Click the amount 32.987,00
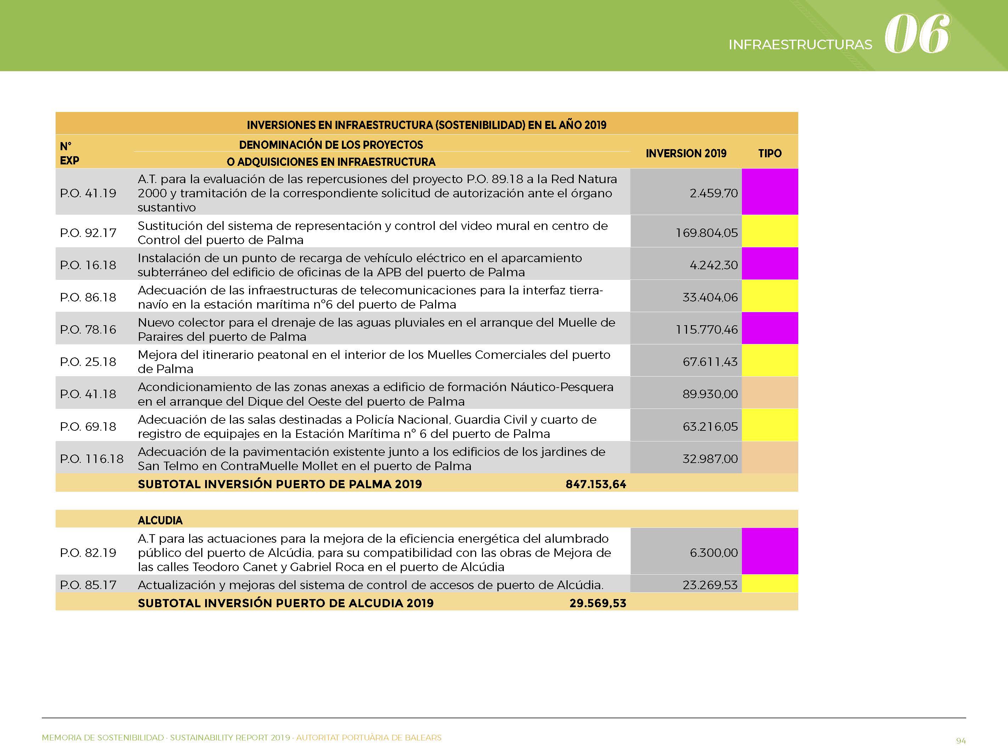Screen dimensions: 1008x756 point(710,459)
